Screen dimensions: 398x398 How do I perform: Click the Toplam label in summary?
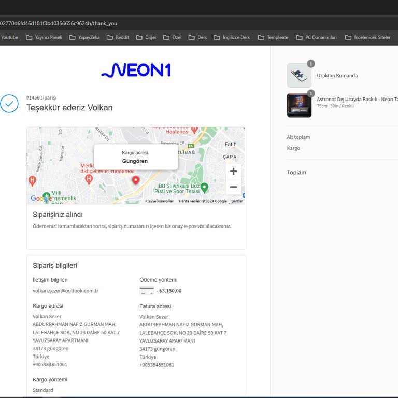[x=296, y=173]
